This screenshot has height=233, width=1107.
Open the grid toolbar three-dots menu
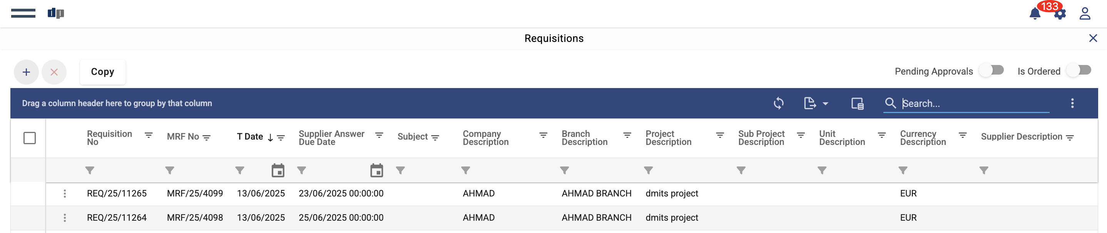coord(1072,103)
